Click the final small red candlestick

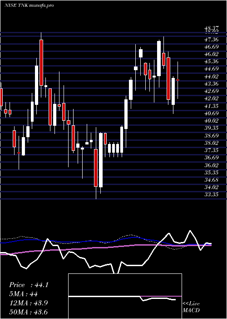click(x=178, y=80)
